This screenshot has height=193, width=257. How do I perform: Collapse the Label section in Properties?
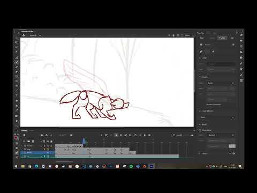(200, 58)
